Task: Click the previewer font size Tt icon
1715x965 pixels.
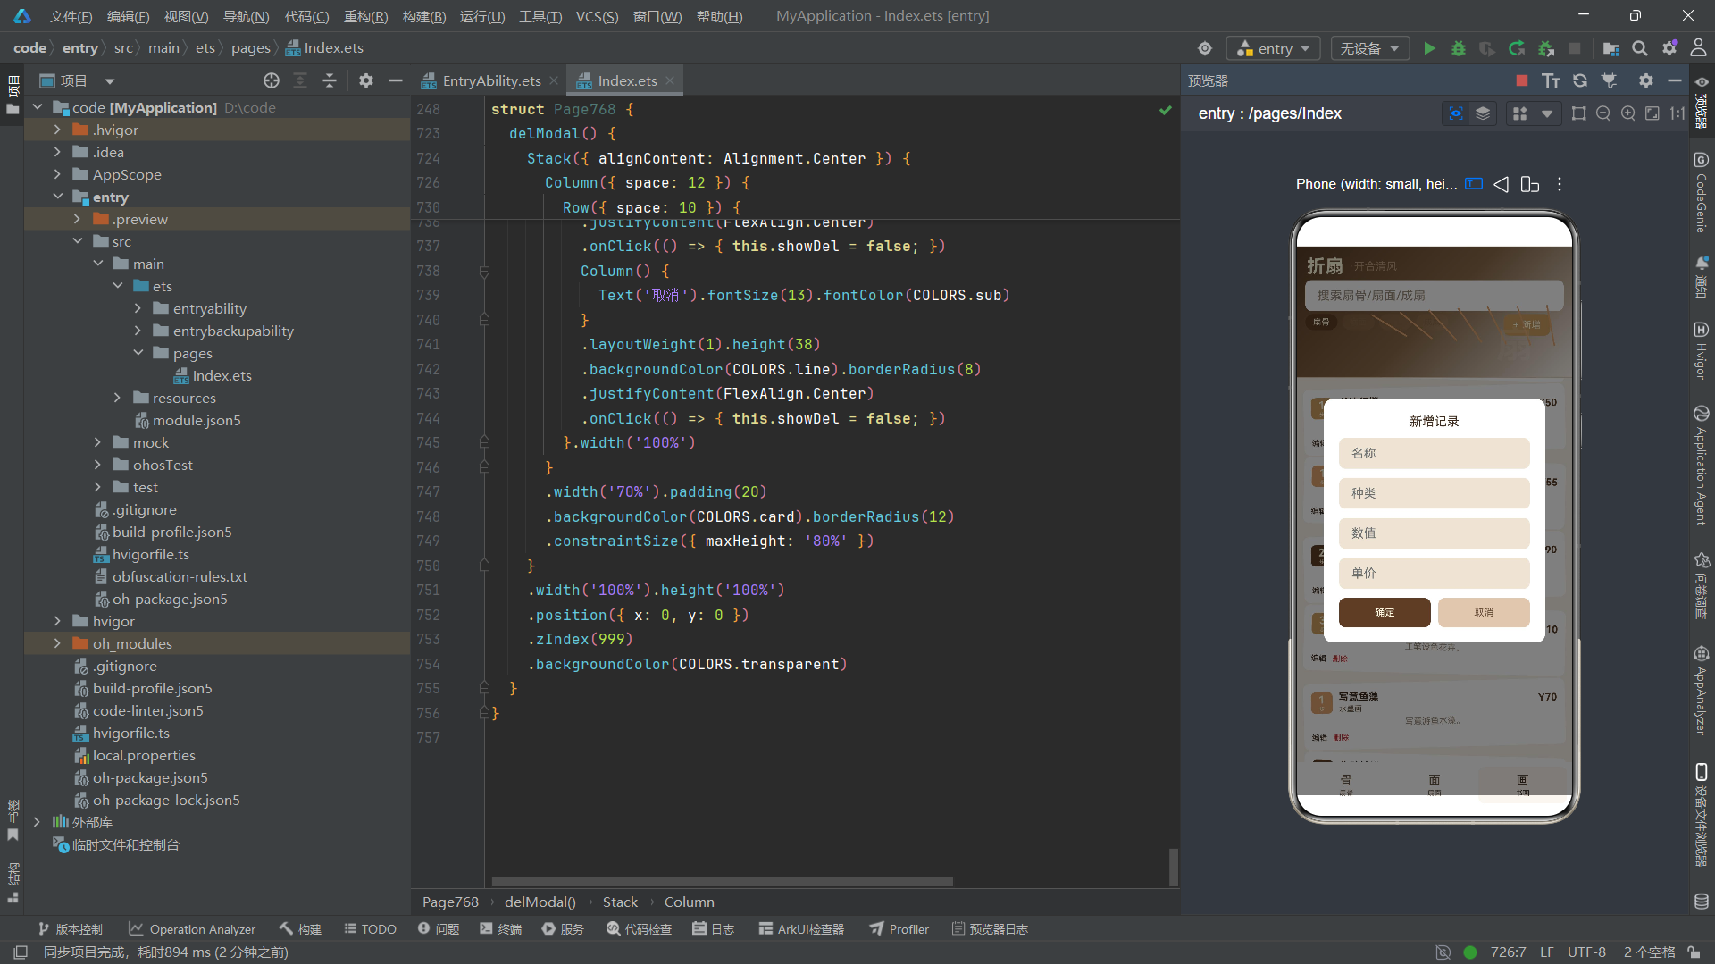Action: point(1551,80)
